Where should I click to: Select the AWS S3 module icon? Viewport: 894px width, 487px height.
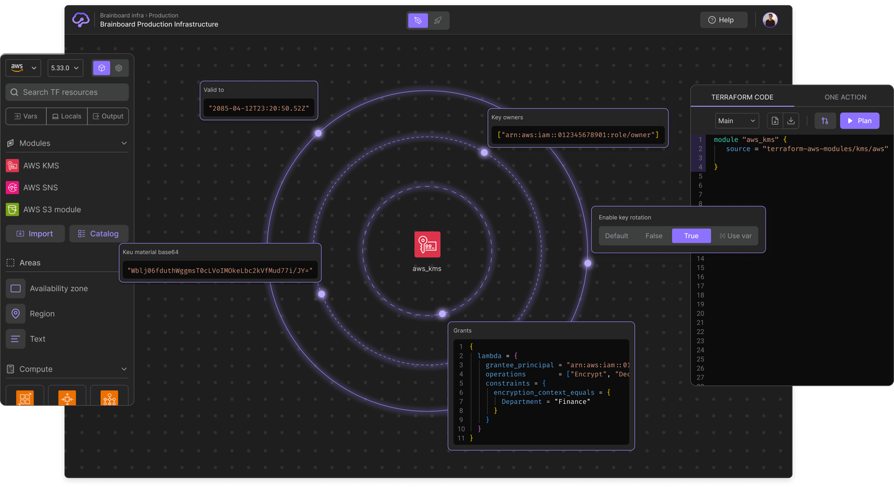(12, 209)
